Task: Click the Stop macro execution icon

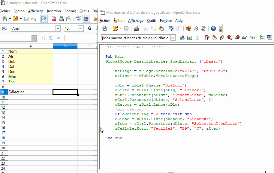Action: tap(197, 38)
